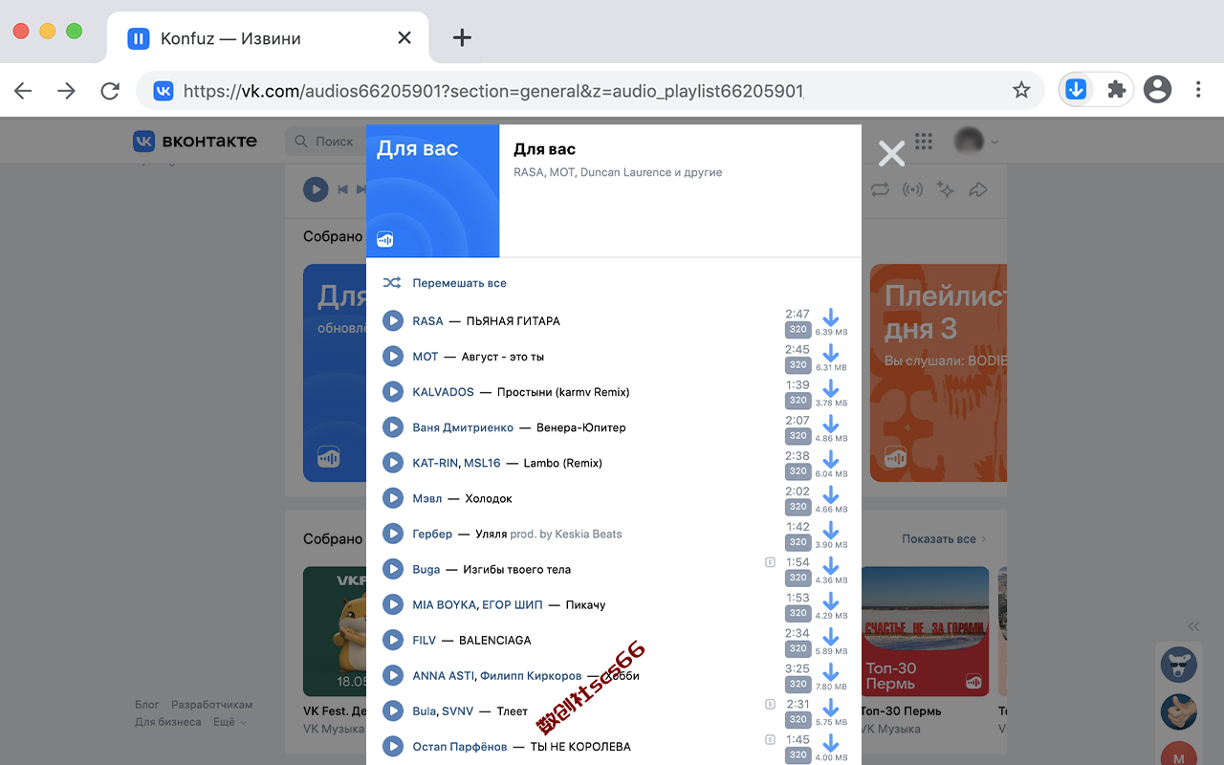Open the Chrome profile avatar
The image size is (1224, 765).
click(1157, 90)
